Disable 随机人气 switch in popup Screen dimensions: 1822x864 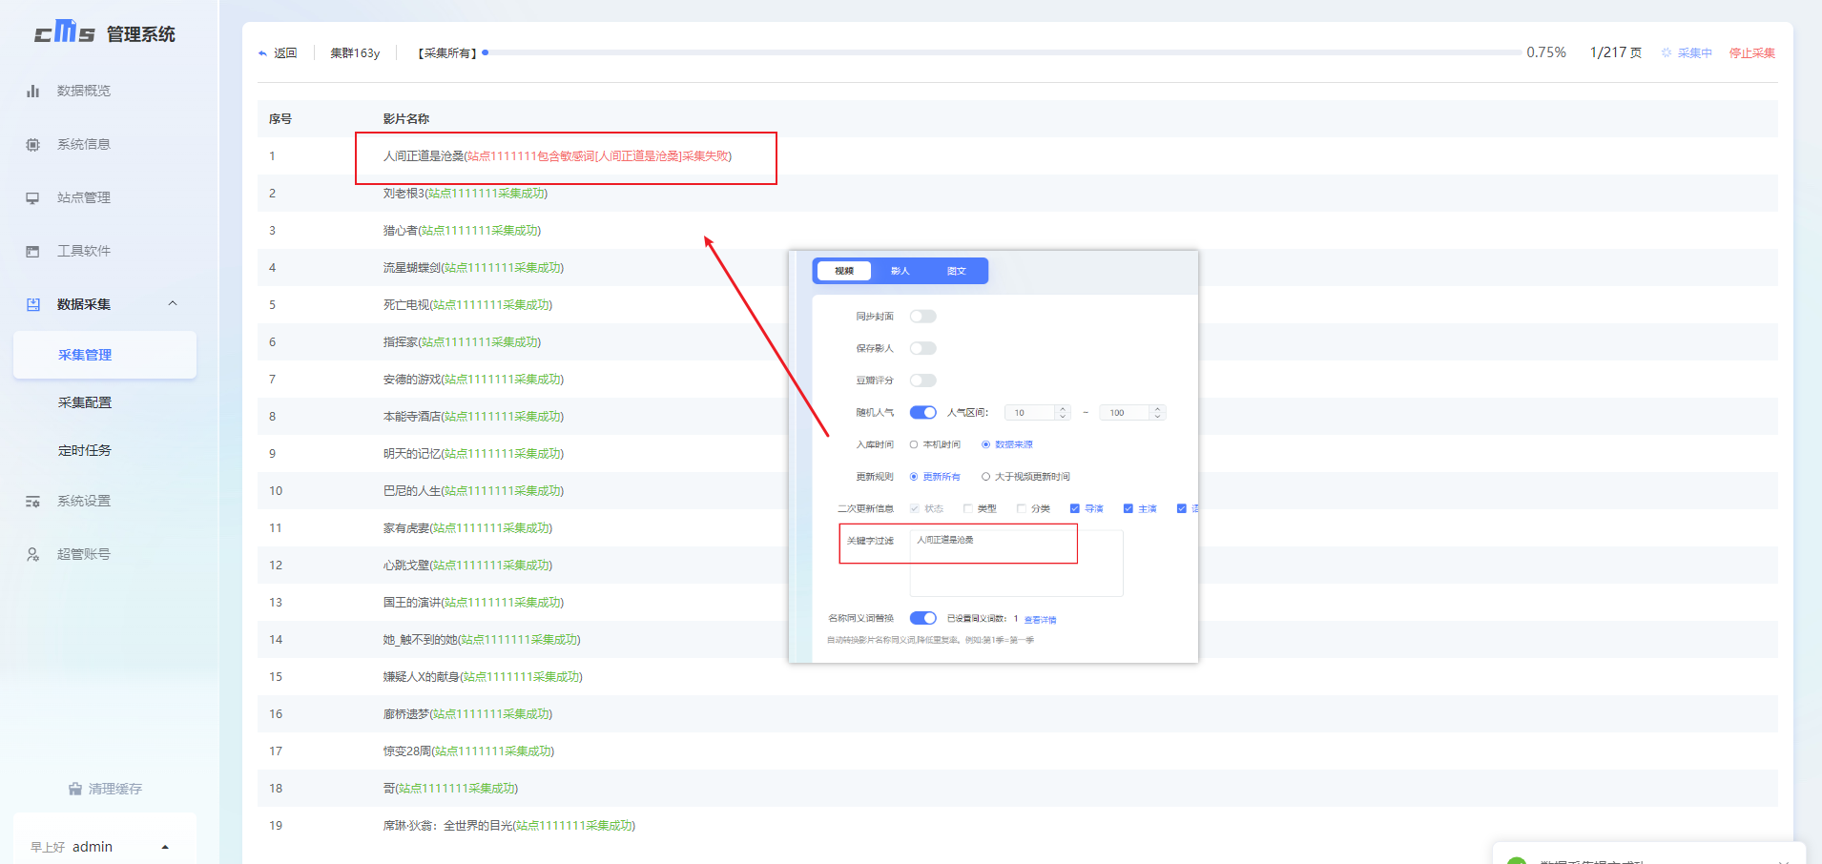point(922,412)
